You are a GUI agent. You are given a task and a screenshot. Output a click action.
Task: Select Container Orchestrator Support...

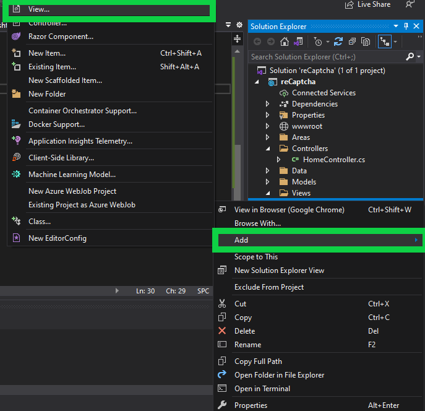(x=110, y=111)
